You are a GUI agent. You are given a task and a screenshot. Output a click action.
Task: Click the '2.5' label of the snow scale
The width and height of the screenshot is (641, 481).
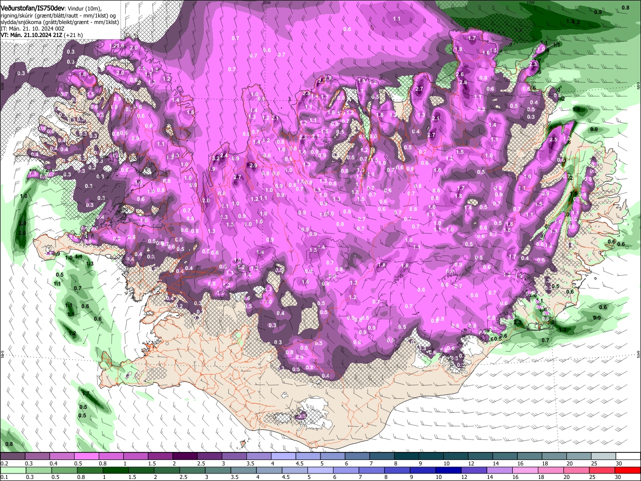[201, 463]
